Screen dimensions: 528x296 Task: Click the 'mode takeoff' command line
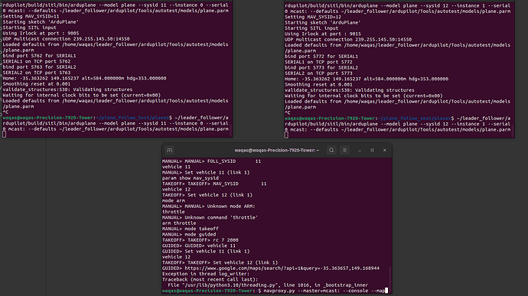[201, 229]
